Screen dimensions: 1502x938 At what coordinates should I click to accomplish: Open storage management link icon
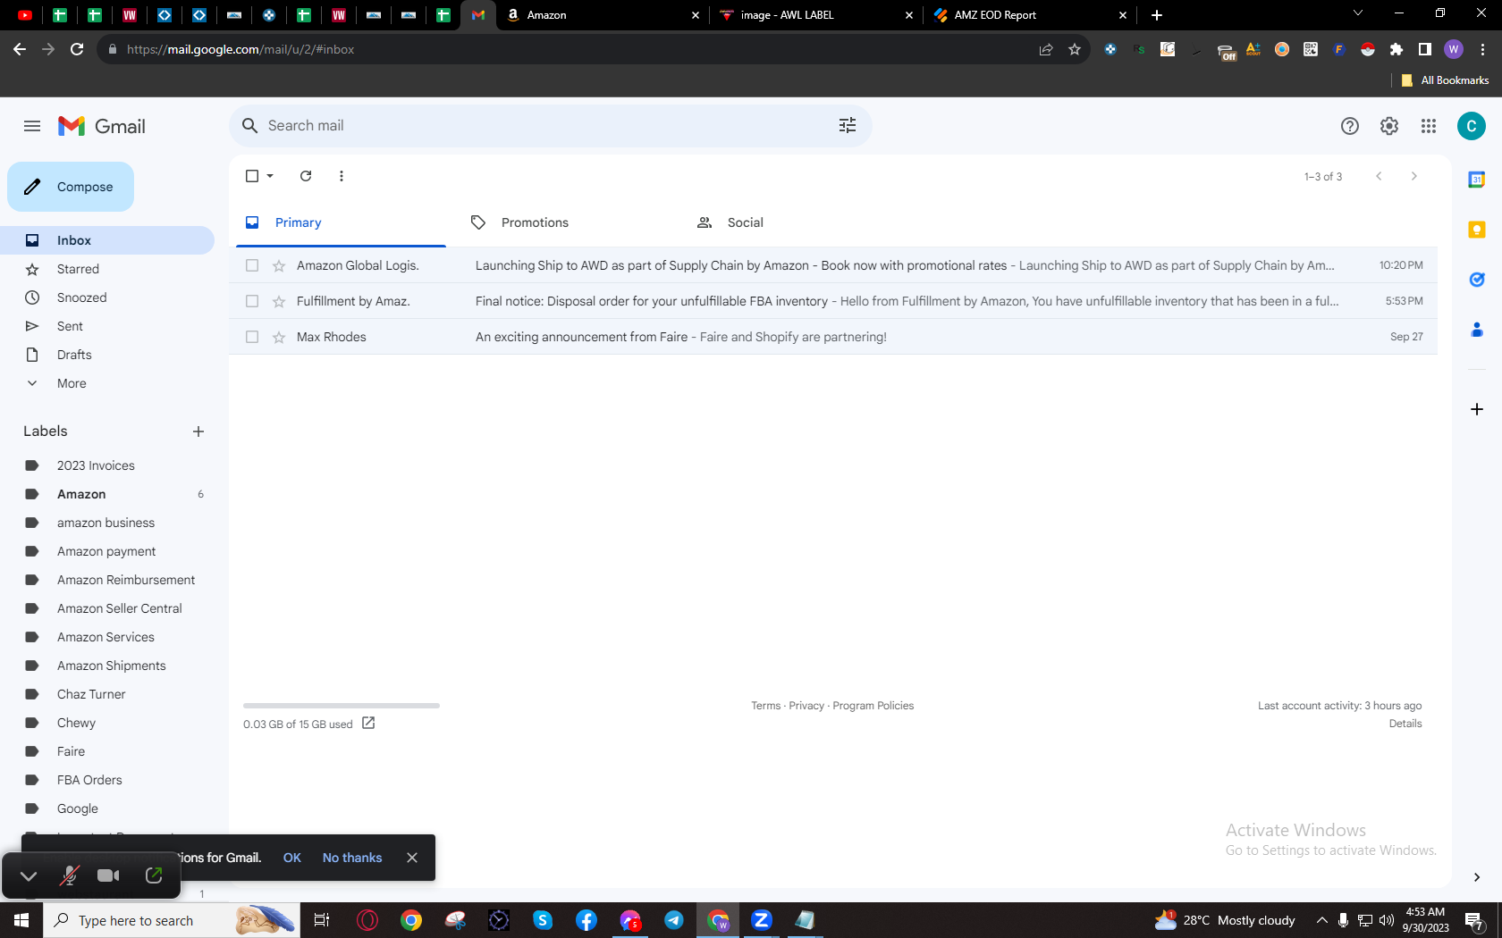point(368,724)
